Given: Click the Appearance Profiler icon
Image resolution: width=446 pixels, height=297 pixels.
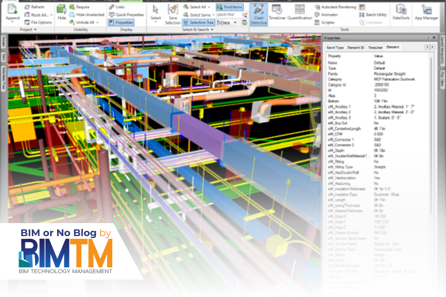Looking at the screenshot, I should [x=362, y=7].
